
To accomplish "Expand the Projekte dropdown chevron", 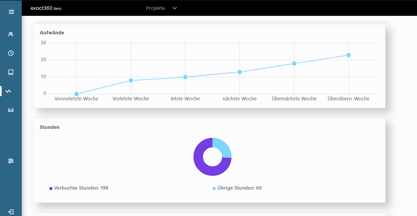I will (x=175, y=8).
